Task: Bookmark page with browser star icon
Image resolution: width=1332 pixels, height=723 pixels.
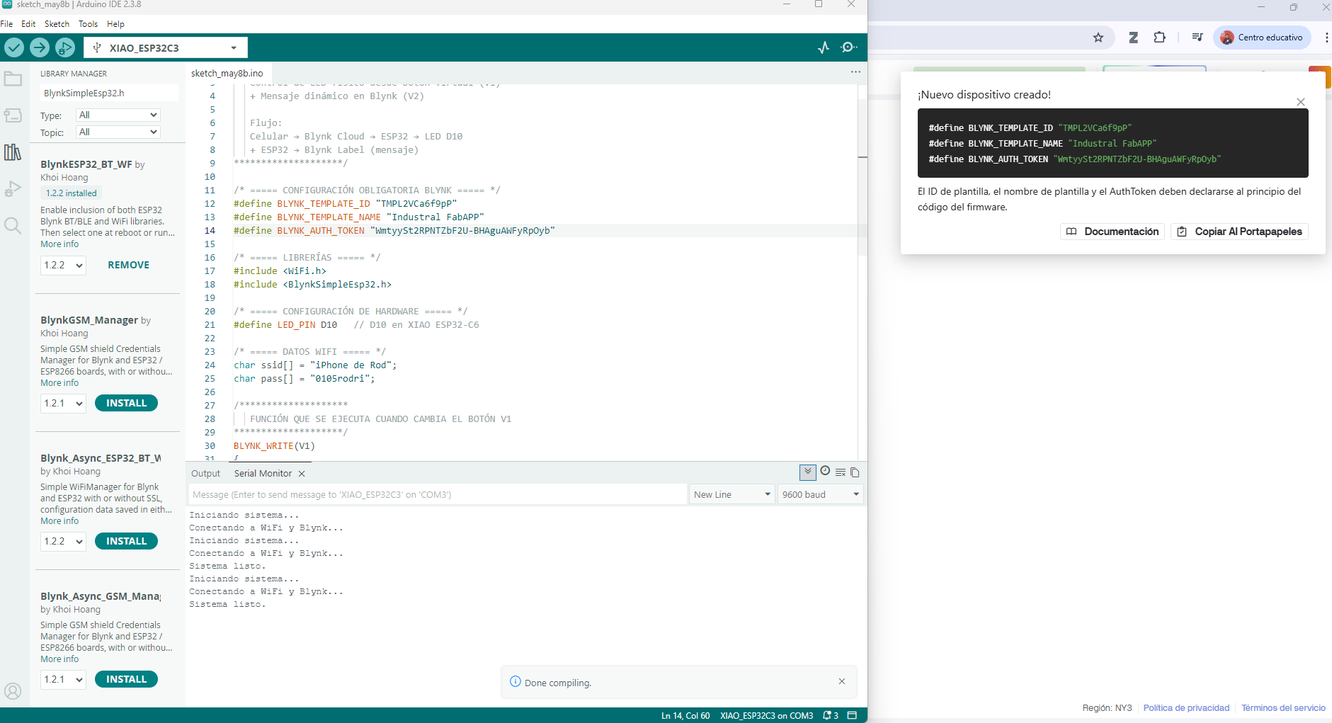Action: tap(1098, 38)
